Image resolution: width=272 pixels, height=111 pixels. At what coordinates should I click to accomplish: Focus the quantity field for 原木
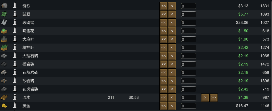(x=189, y=97)
